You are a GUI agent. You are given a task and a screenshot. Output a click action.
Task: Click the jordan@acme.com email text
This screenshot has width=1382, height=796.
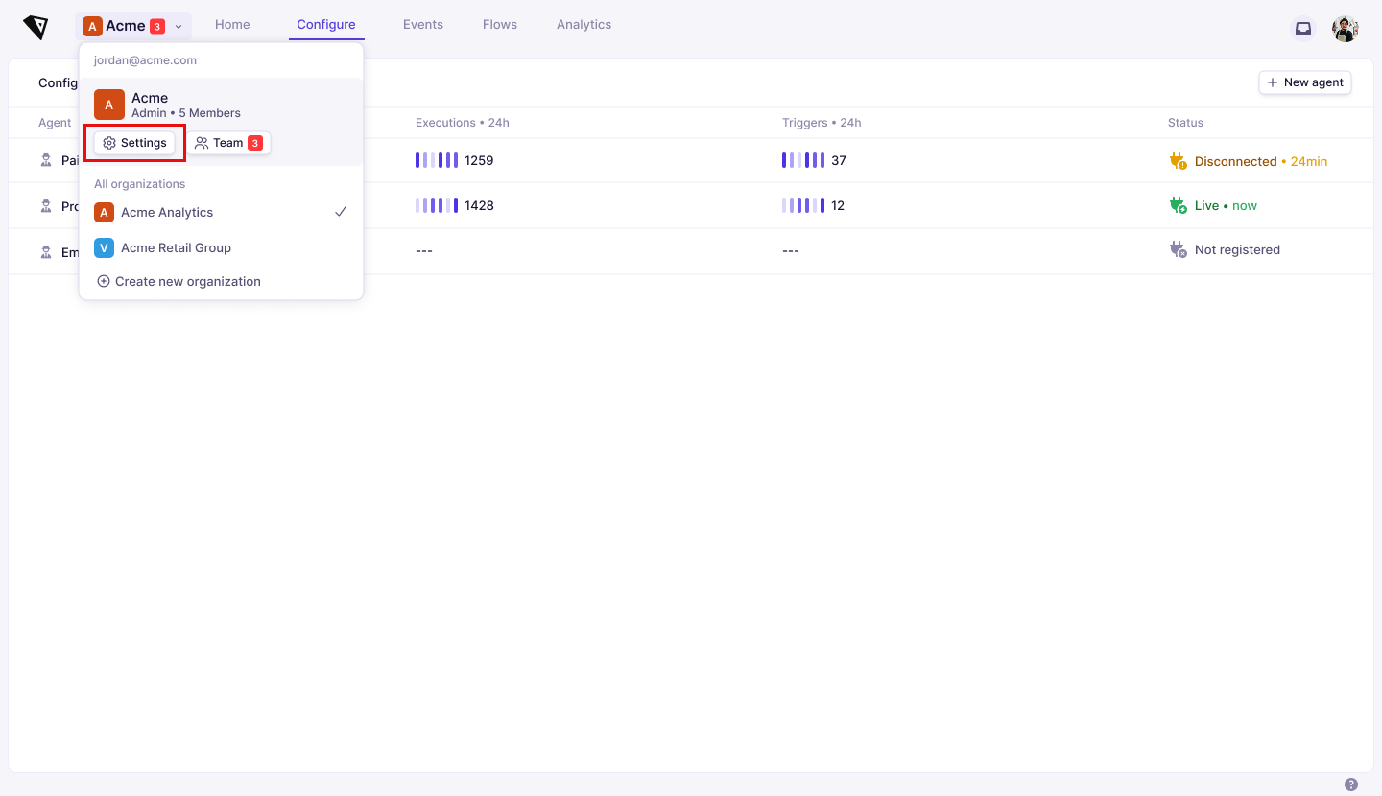[145, 60]
